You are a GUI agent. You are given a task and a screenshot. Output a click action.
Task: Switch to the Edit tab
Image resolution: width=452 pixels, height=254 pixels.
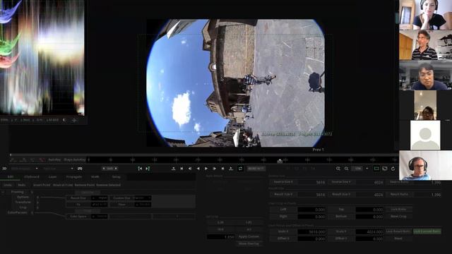(11, 177)
